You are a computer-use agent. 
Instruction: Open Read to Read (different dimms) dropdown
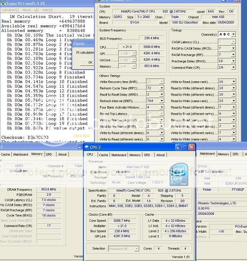(x=234, y=107)
